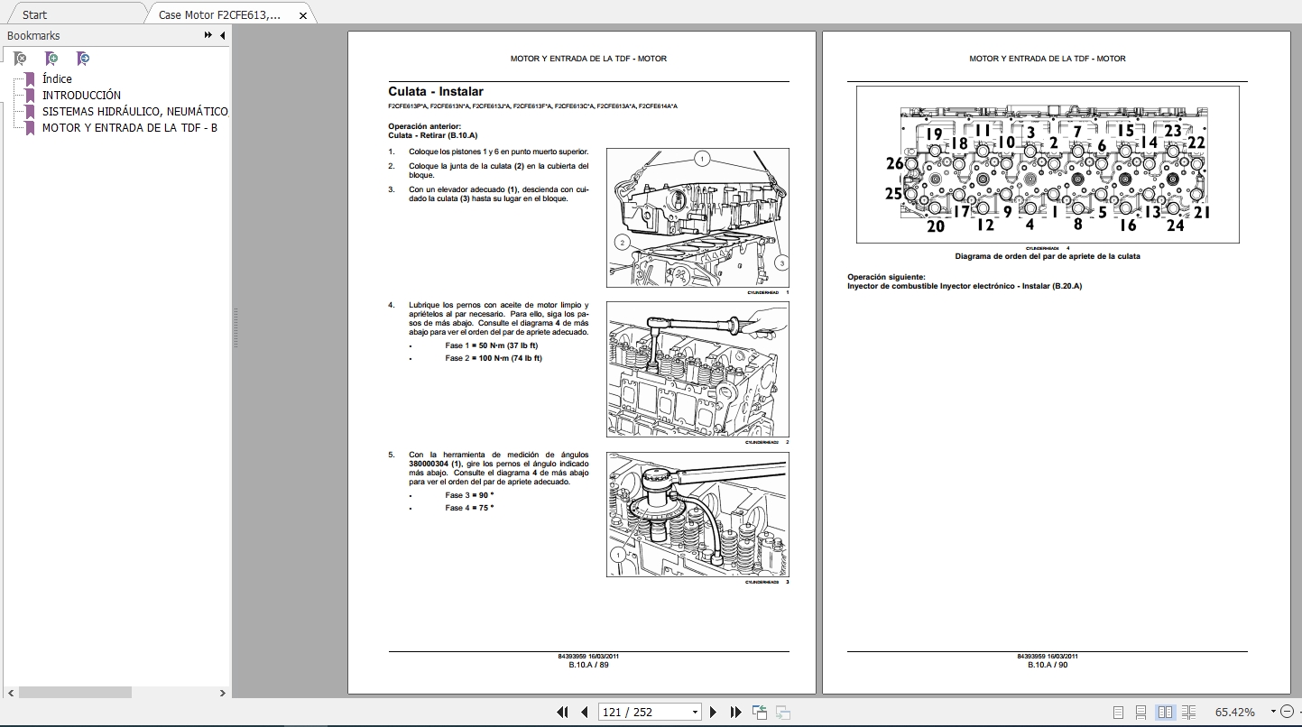Screen dimensions: 1302x727
Task: Open the MOTOR Y ENTRADA DE LA TDF bookmark
Action: pyautogui.click(x=130, y=127)
